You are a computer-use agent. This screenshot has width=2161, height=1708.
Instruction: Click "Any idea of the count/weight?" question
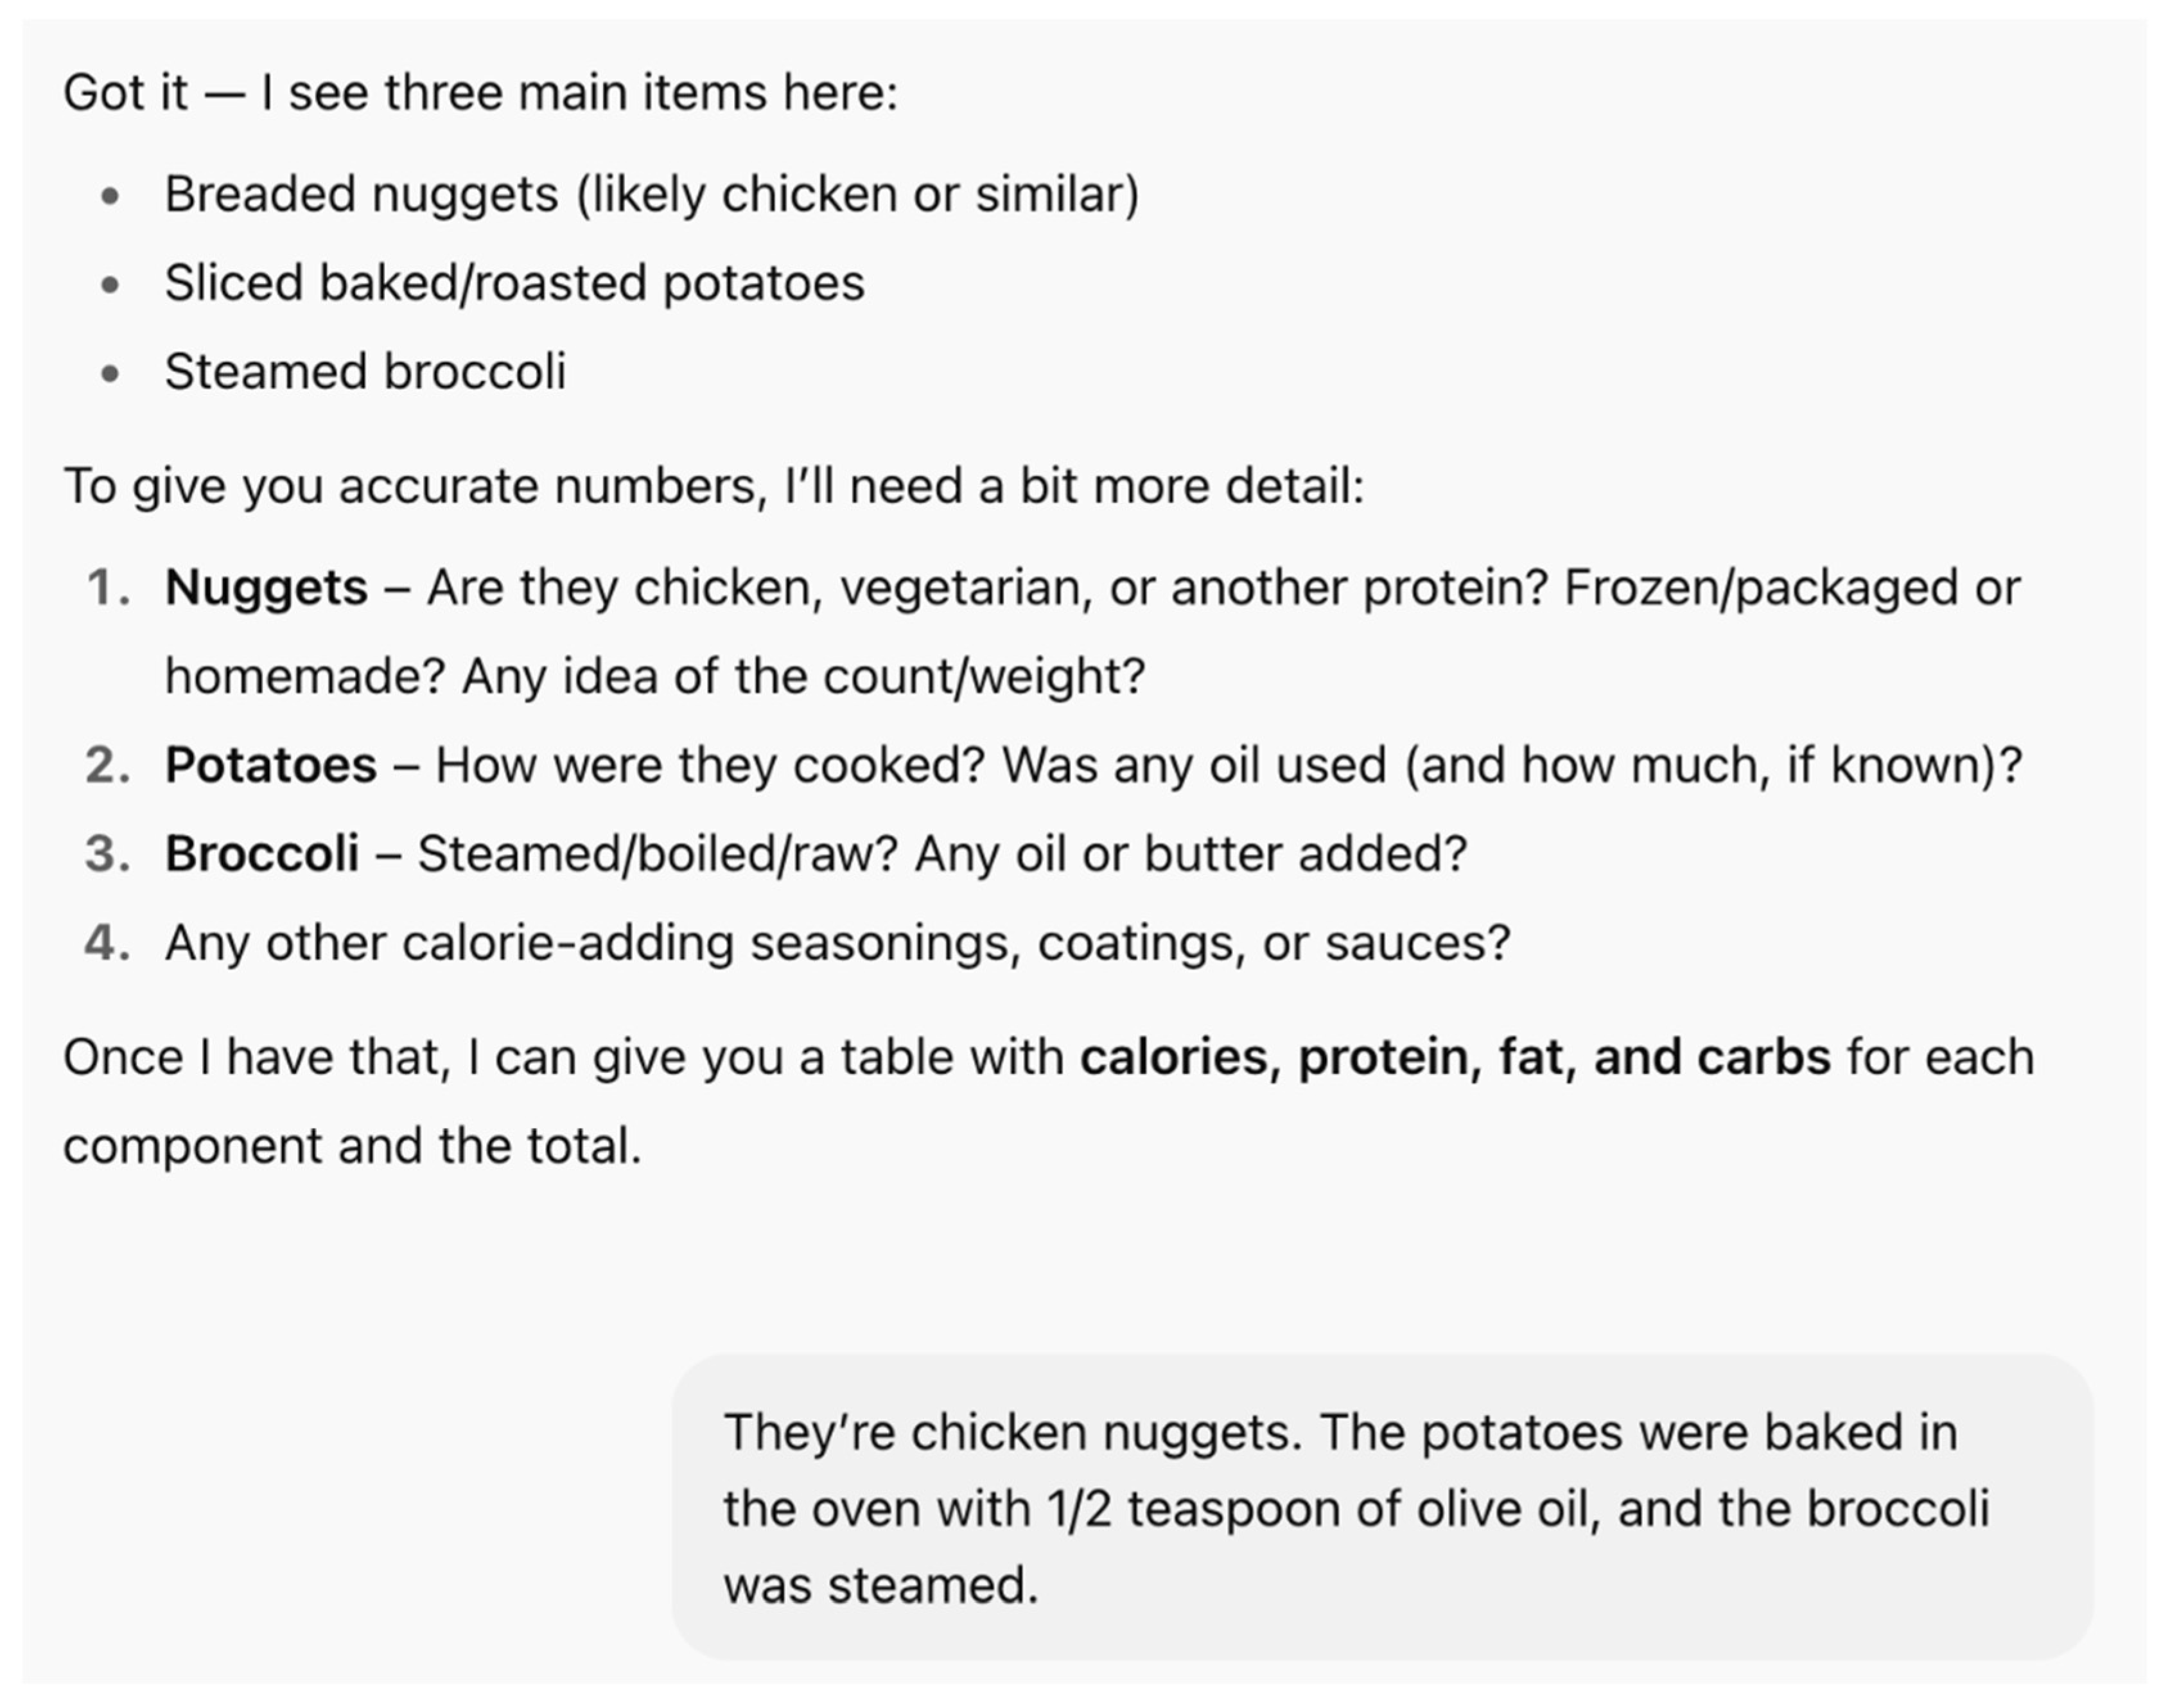click(x=803, y=677)
